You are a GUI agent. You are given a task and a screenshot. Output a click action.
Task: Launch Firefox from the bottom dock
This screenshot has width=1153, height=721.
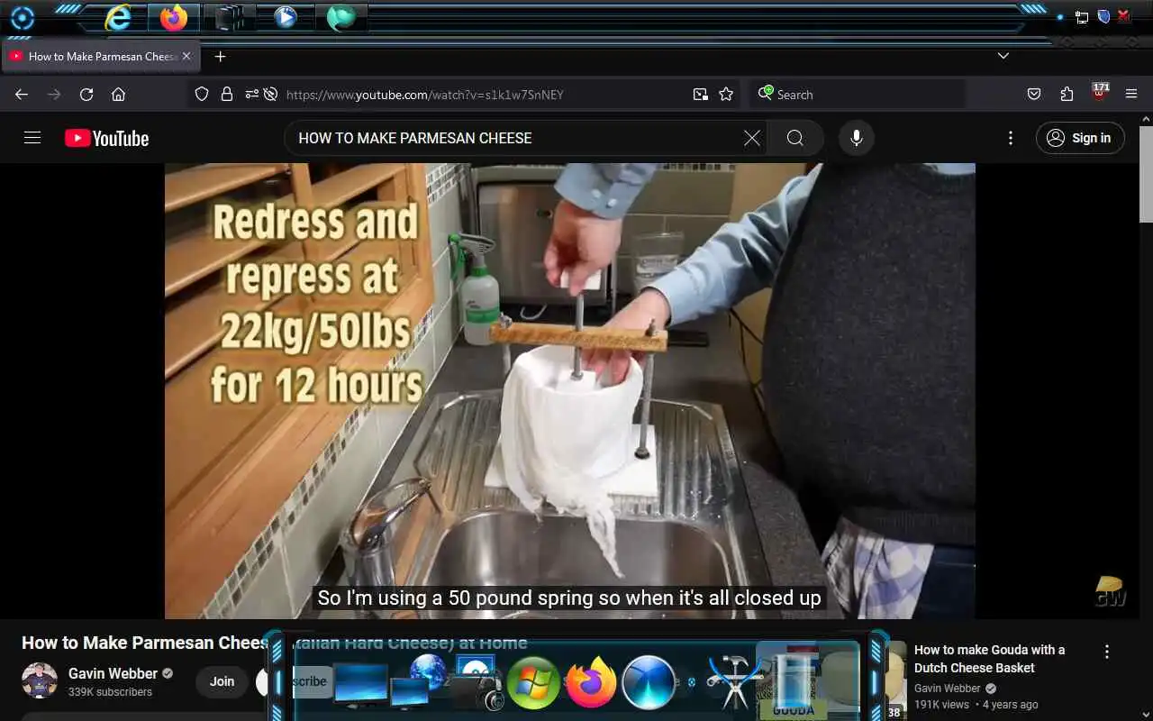(x=591, y=683)
